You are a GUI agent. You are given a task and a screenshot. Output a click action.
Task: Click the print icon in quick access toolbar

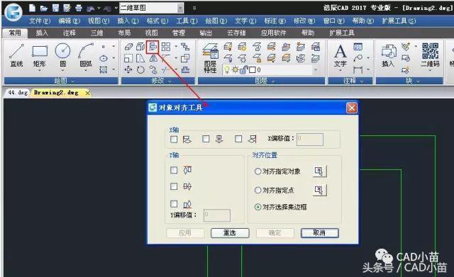pyautogui.click(x=79, y=8)
